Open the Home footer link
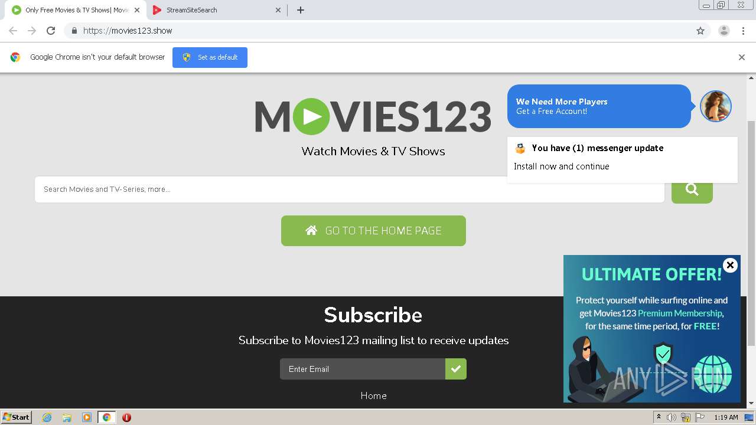 tap(373, 396)
